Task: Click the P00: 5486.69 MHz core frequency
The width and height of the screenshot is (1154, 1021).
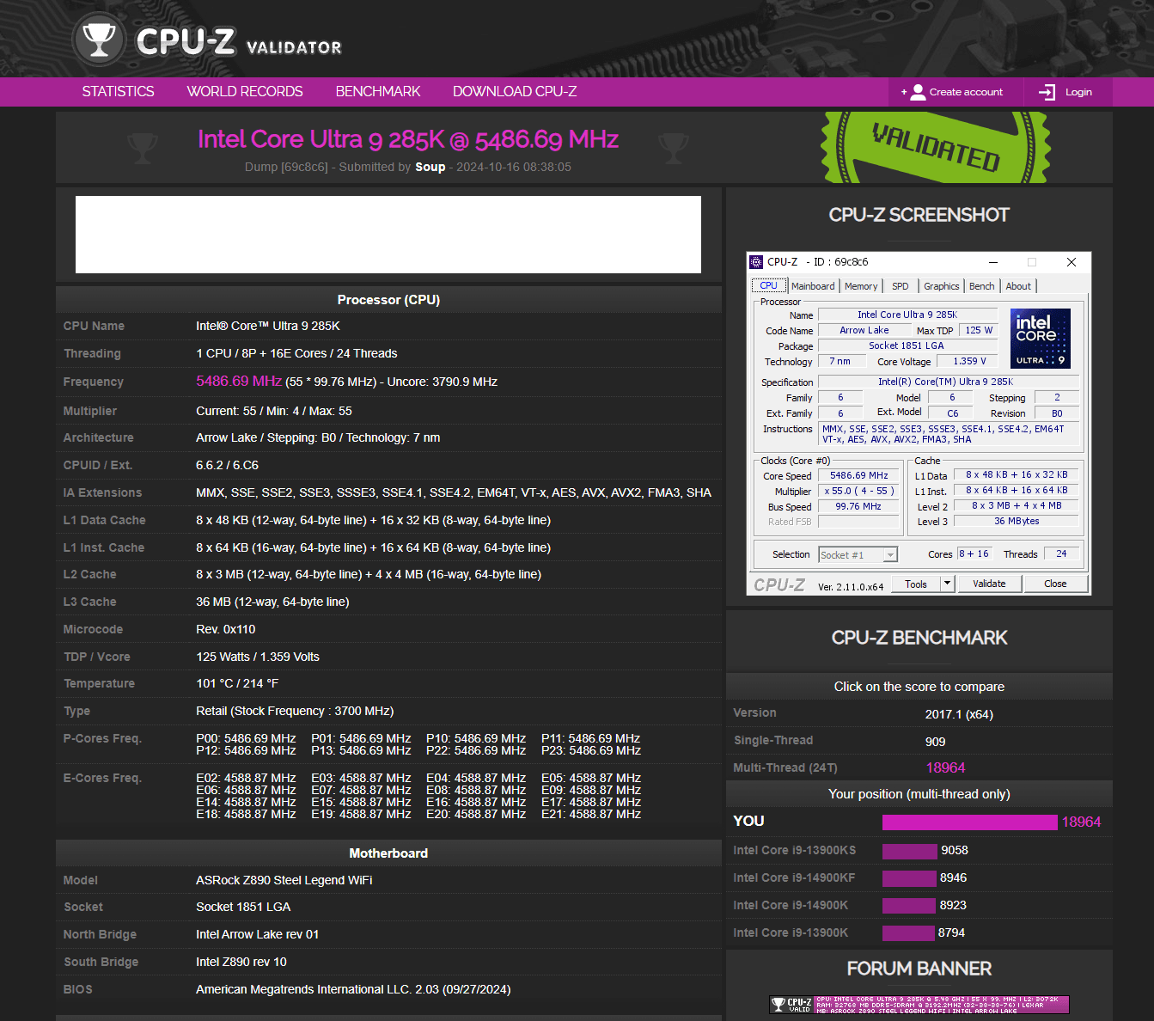Action: [x=246, y=738]
